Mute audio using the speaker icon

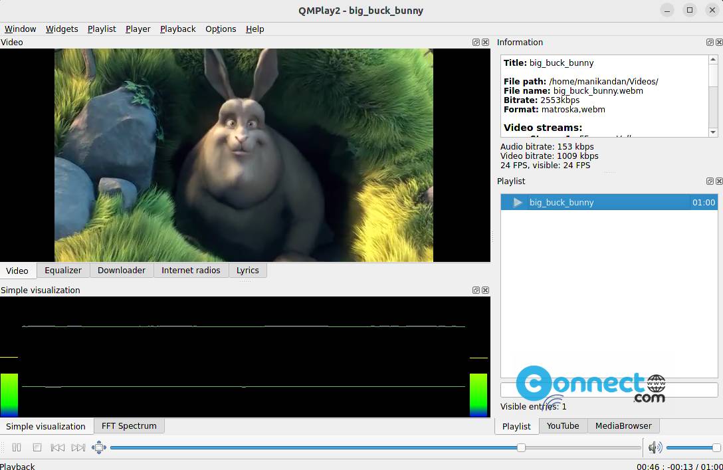pos(655,447)
